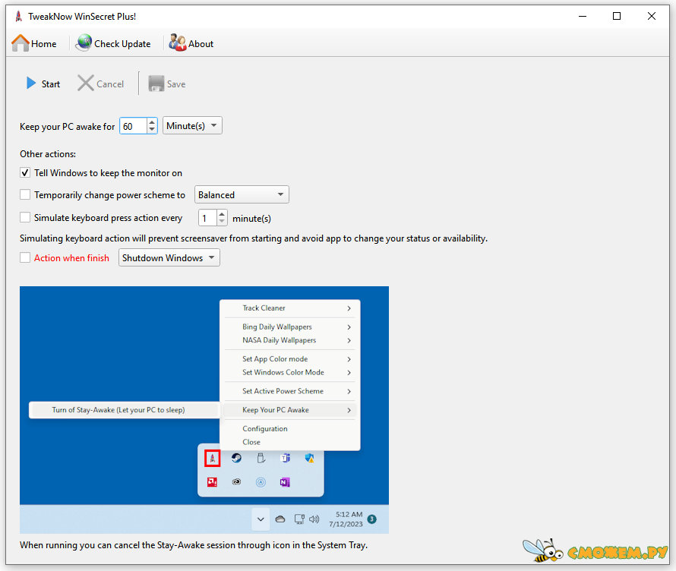Click the blue Start play icon
The height and width of the screenshot is (571, 676).
(31, 84)
